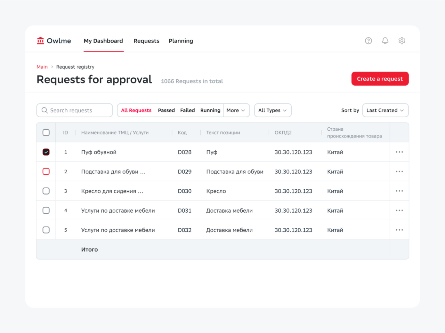The height and width of the screenshot is (333, 445).
Task: Sort by Наименование ТМЦ / Услуги column
Action: (x=115, y=133)
